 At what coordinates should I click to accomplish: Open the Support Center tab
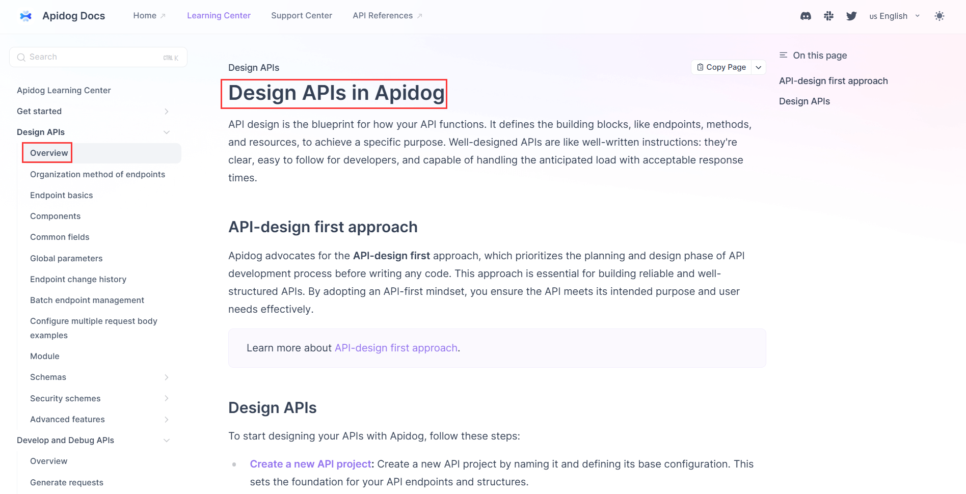[x=302, y=16]
